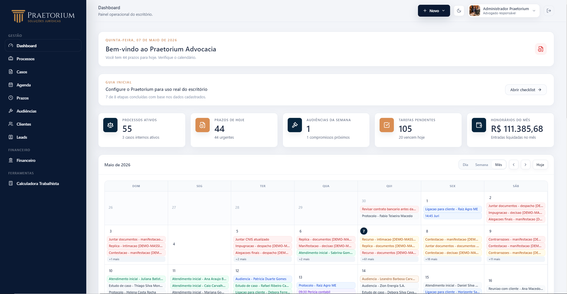Go to the next month arrow
567x294 pixels.
pos(526,165)
